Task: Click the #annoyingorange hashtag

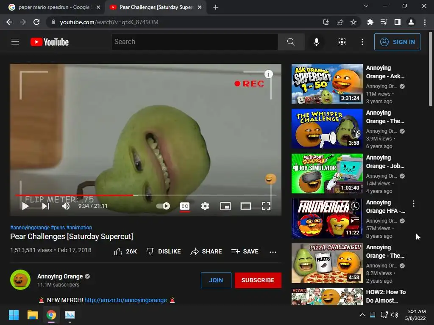Action: pos(30,227)
